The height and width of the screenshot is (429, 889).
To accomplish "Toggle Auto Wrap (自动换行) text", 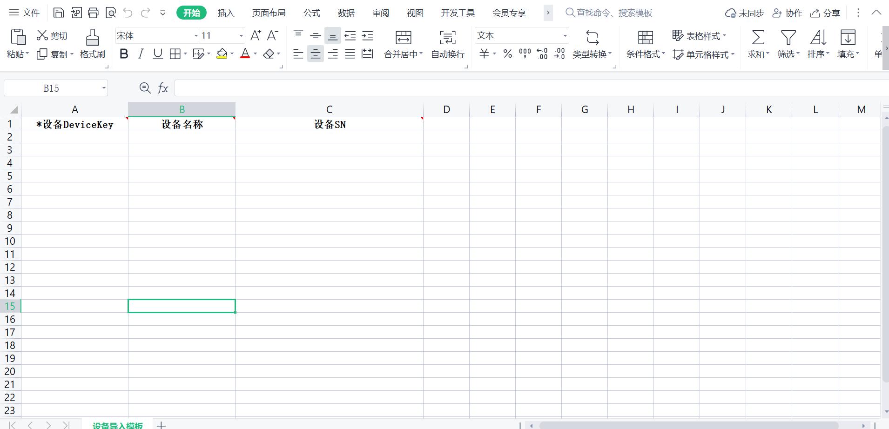I will tap(447, 38).
